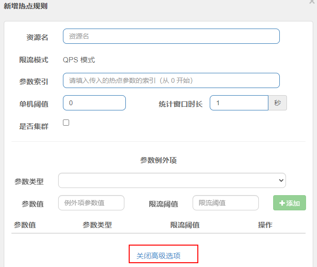Click the 参数值 table column header
Image resolution: width=317 pixels, height=267 pixels.
(x=25, y=225)
